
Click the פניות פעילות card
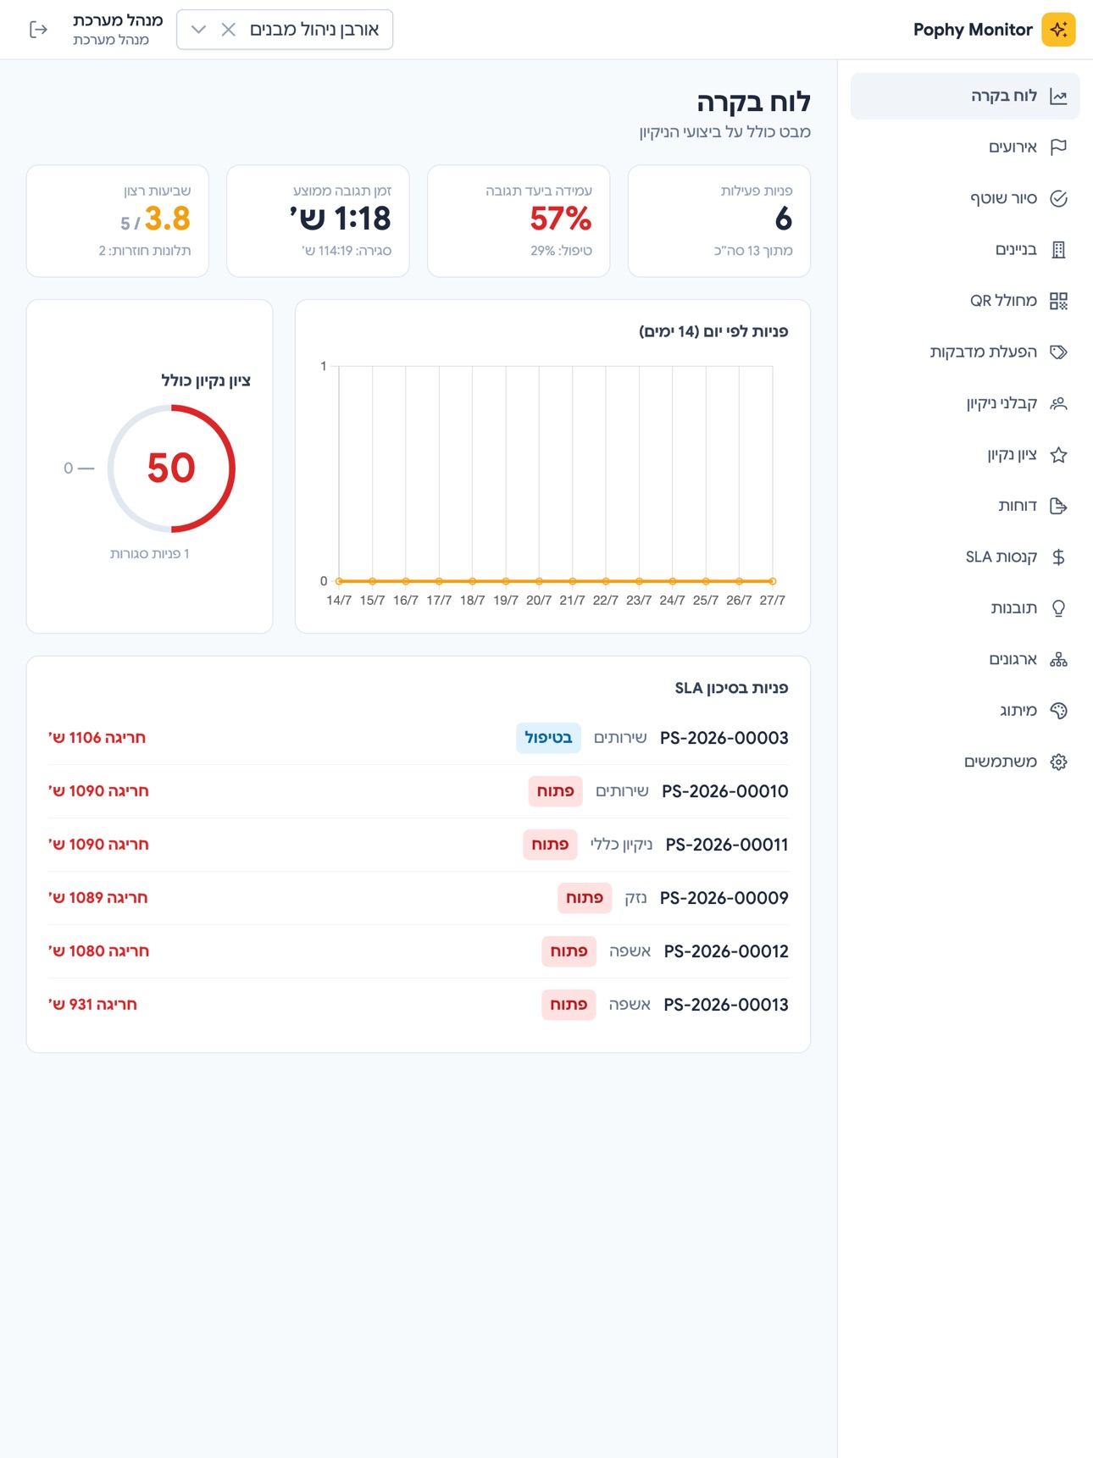point(718,221)
